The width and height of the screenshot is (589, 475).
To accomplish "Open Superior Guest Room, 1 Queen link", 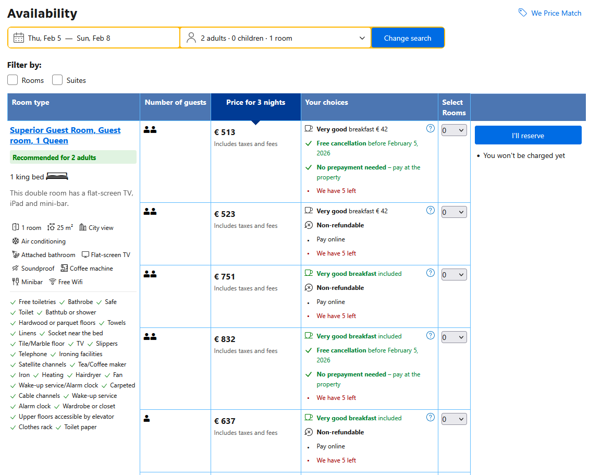I will 65,136.
